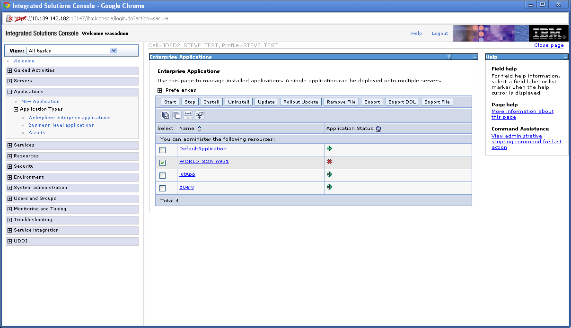
Task: Click the Logout link
Action: pyautogui.click(x=440, y=34)
